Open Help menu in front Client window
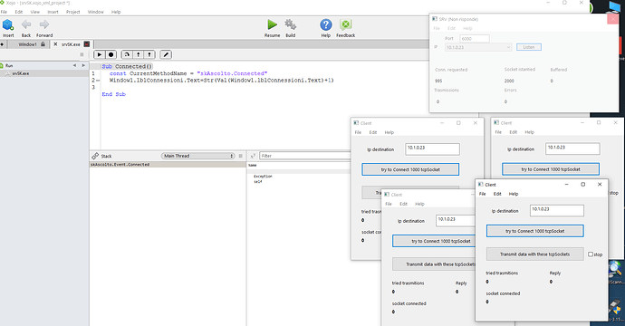Image resolution: width=625 pixels, height=326 pixels. pyautogui.click(x=514, y=194)
